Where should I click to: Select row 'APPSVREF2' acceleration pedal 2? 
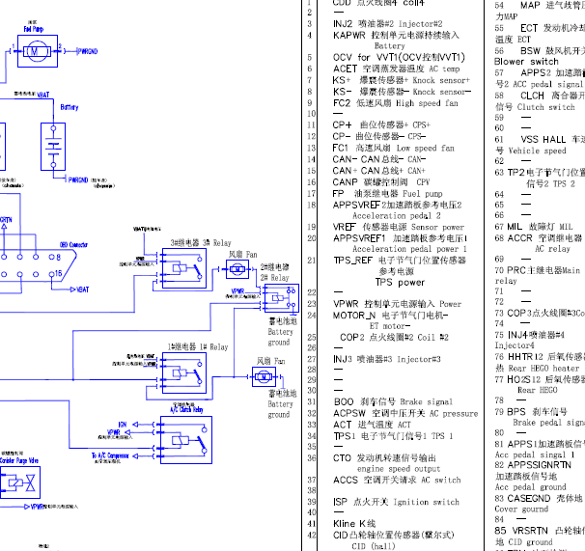398,210
